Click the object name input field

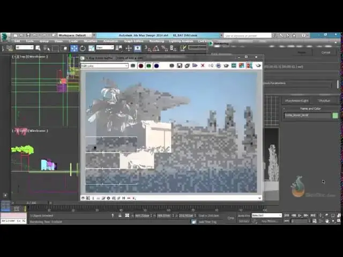coord(308,116)
